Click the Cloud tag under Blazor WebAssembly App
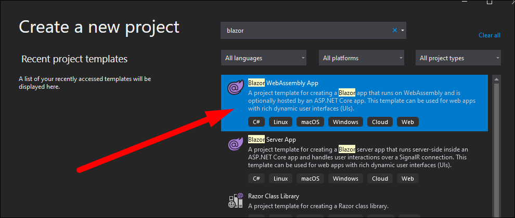The width and height of the screenshot is (515, 218). (x=380, y=122)
